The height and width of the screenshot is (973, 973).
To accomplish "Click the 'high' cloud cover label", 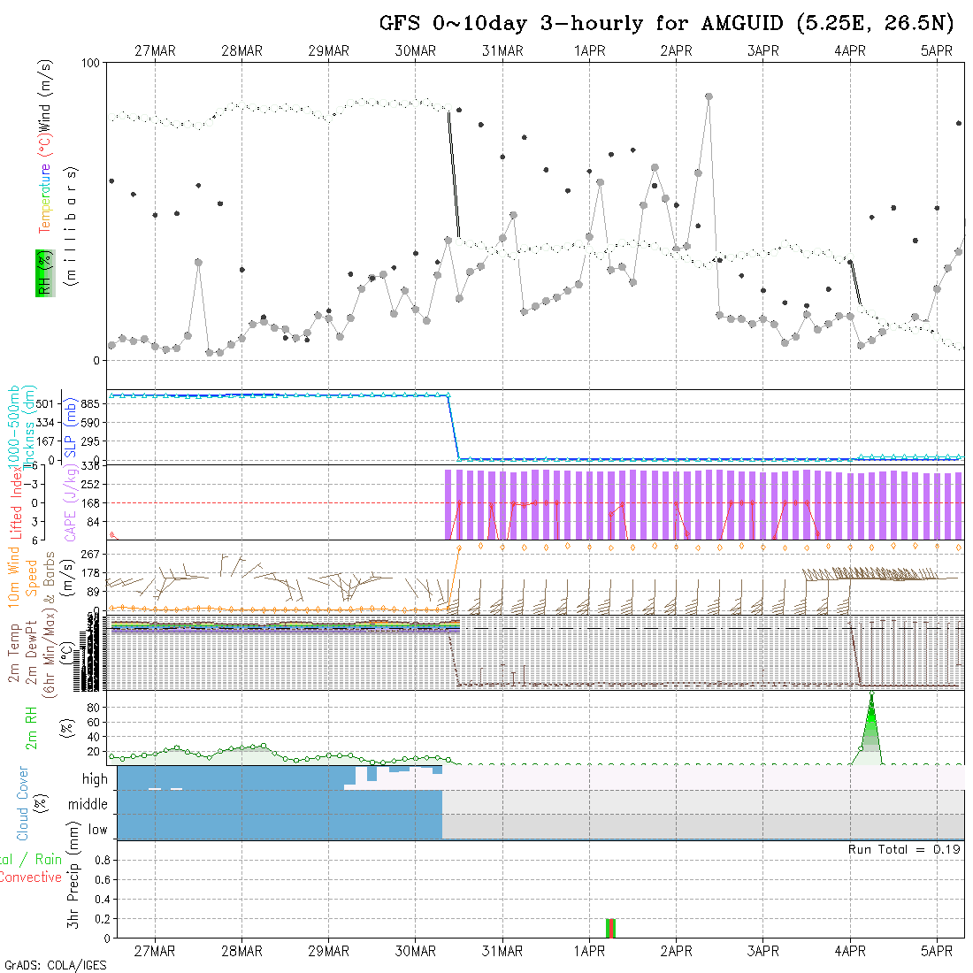I will pyautogui.click(x=95, y=779).
